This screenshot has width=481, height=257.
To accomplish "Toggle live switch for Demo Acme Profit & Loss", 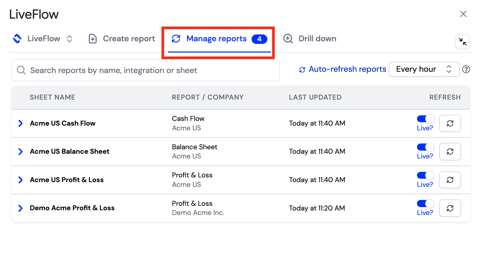I will tap(425, 203).
